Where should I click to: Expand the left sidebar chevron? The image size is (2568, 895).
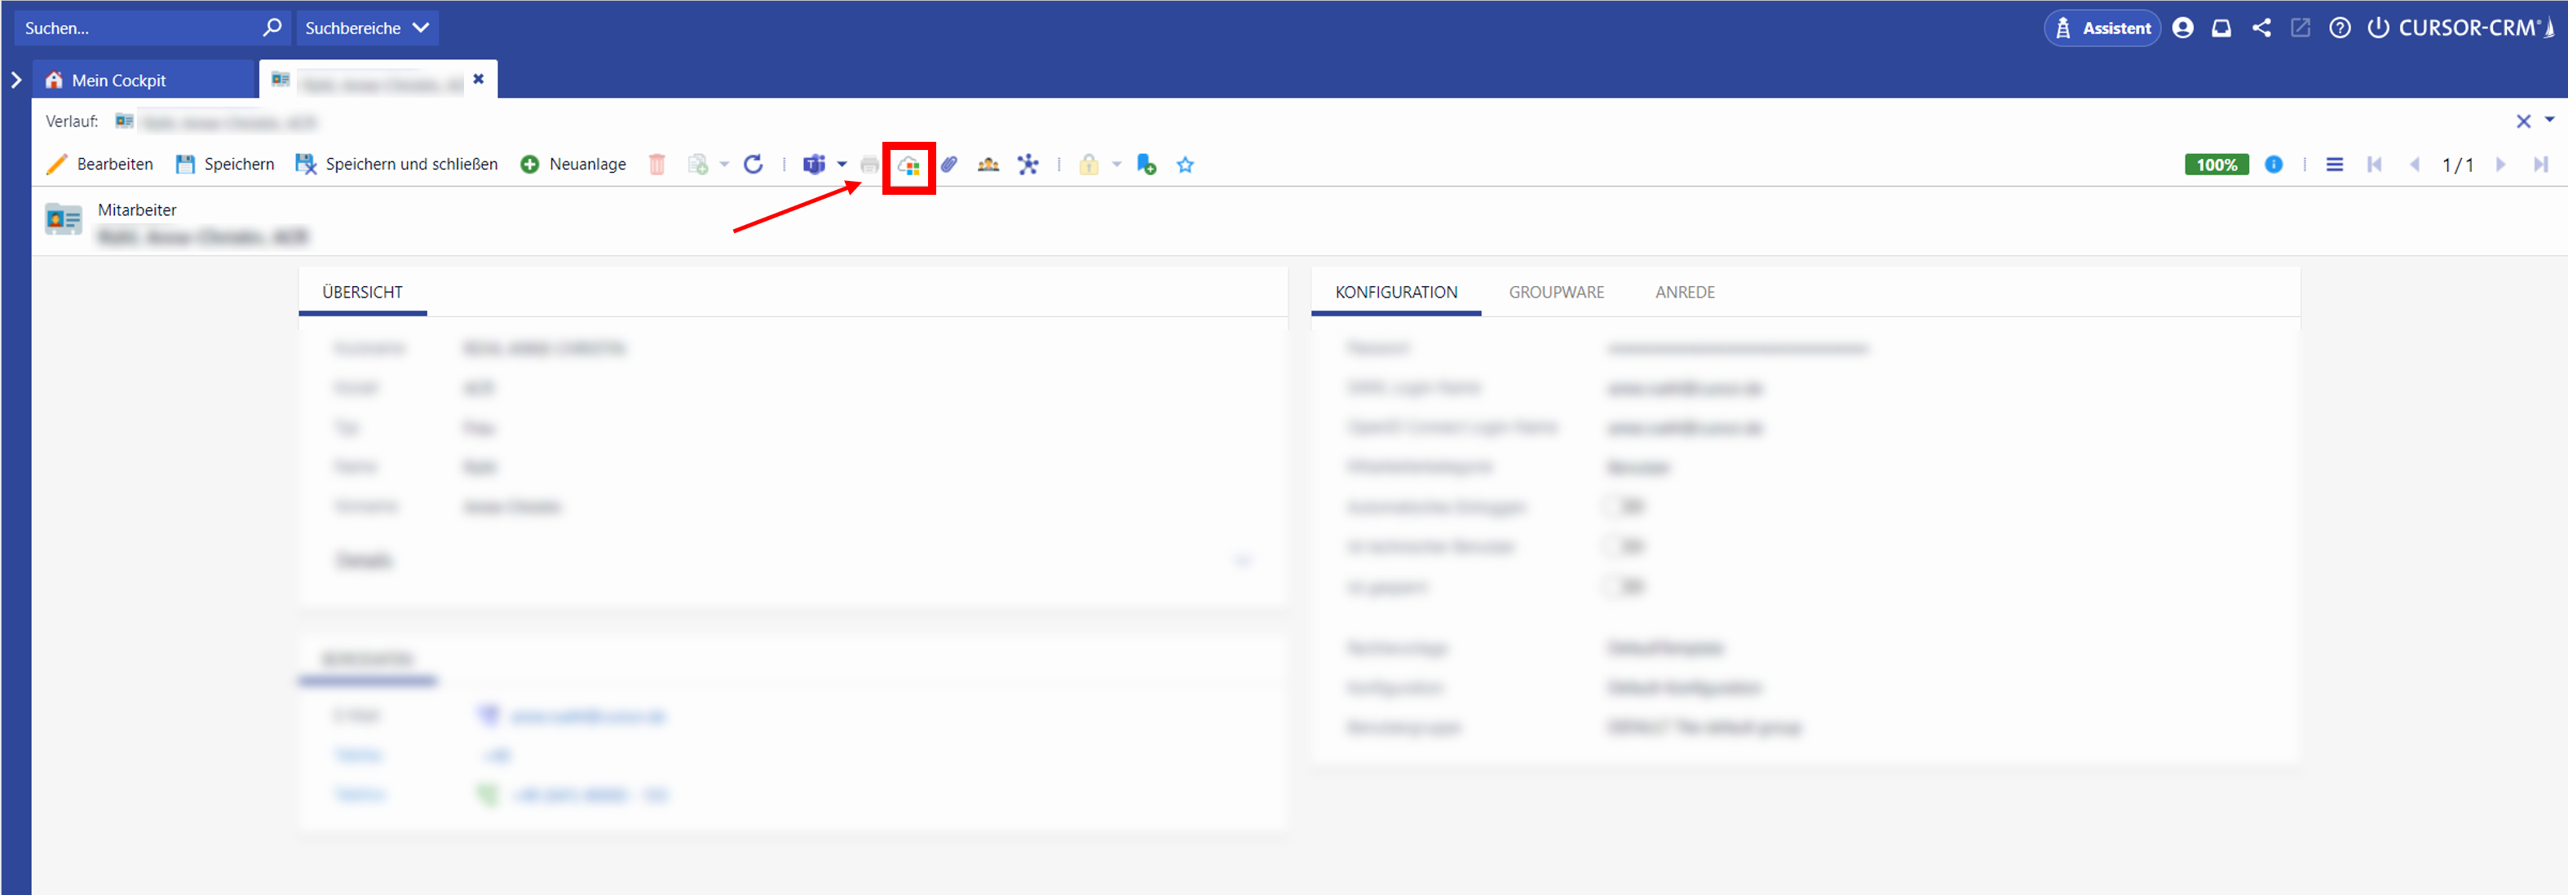[x=16, y=80]
